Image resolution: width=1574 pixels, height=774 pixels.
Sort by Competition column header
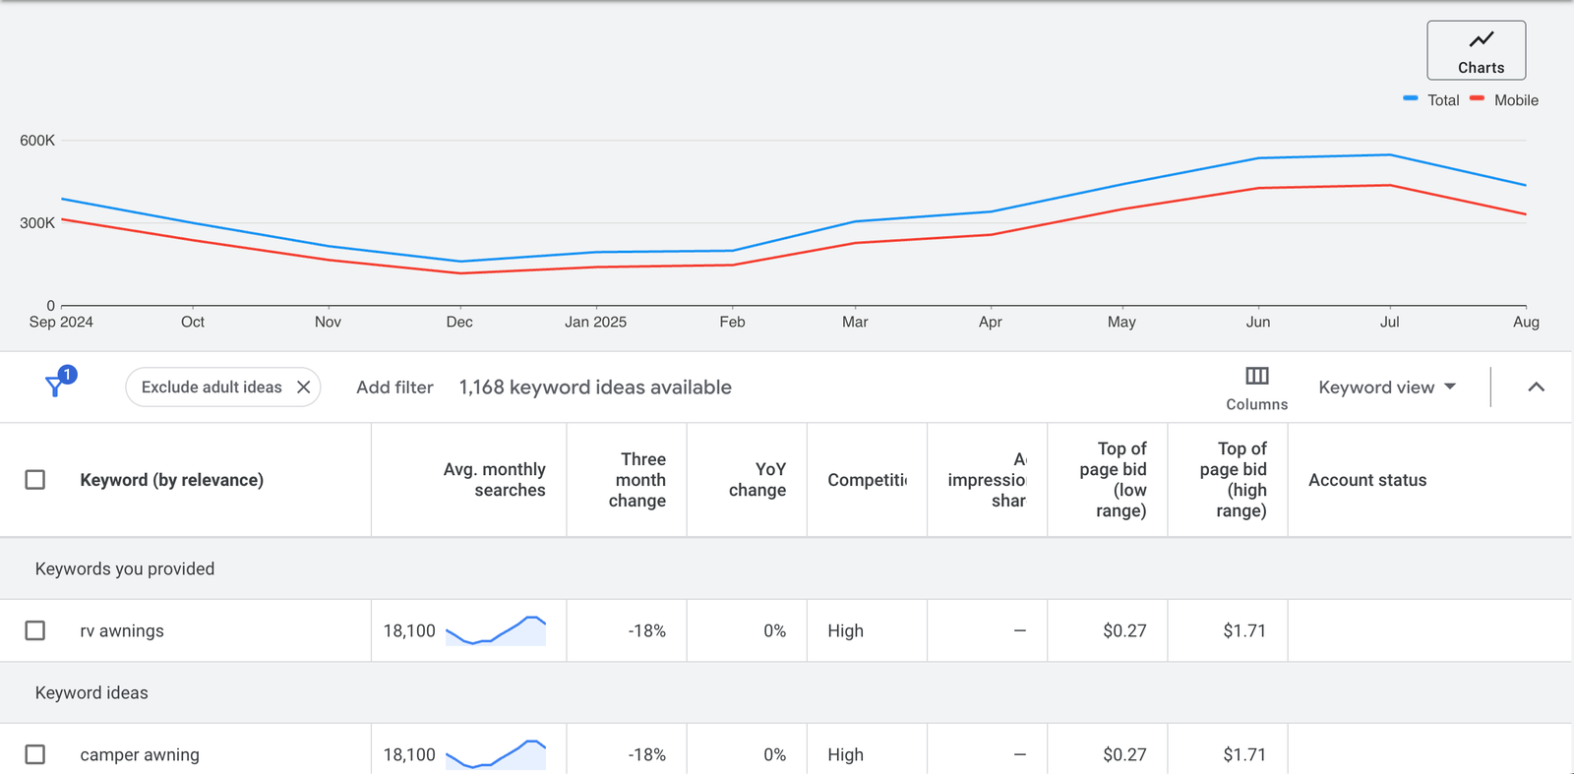[x=867, y=480]
